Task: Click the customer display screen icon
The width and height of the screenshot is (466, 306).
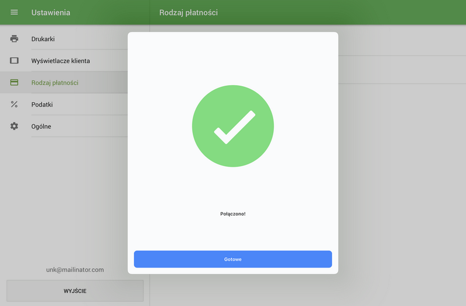Action: click(x=15, y=61)
